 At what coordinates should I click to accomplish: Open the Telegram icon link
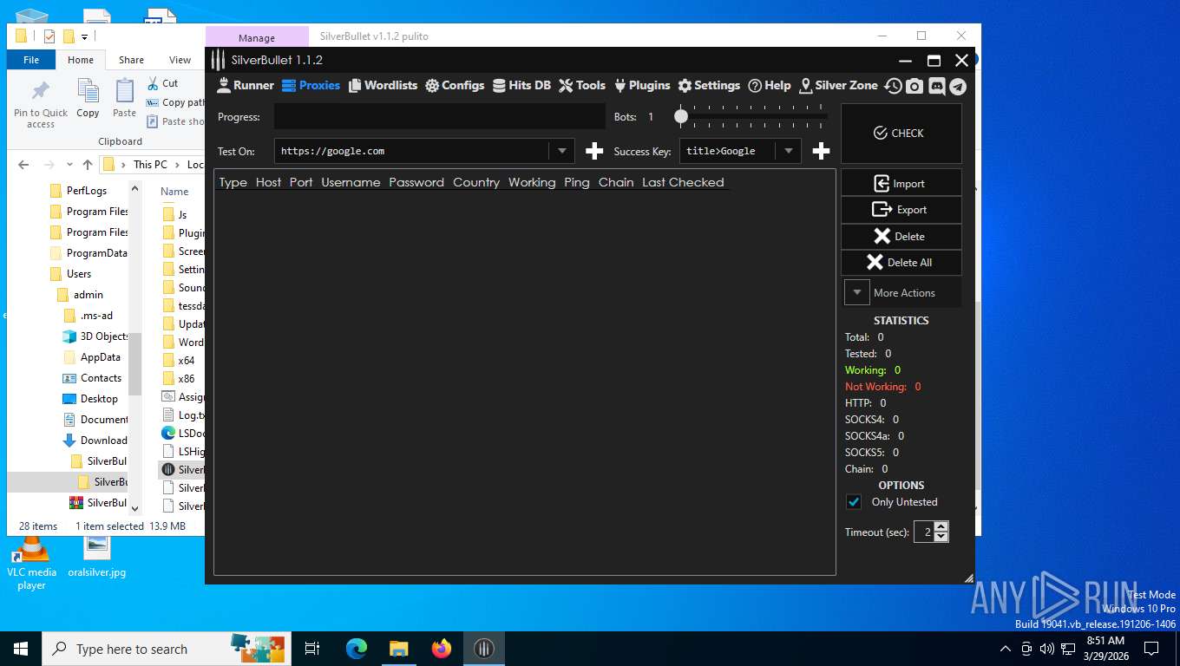pos(957,86)
